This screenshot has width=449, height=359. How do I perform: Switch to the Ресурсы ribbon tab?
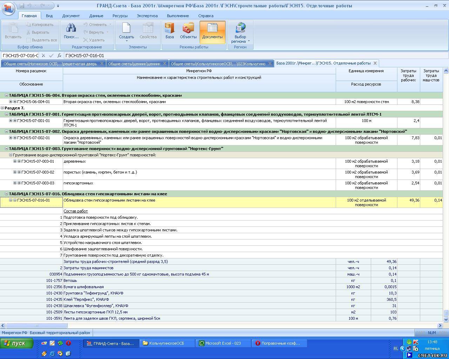coord(120,16)
